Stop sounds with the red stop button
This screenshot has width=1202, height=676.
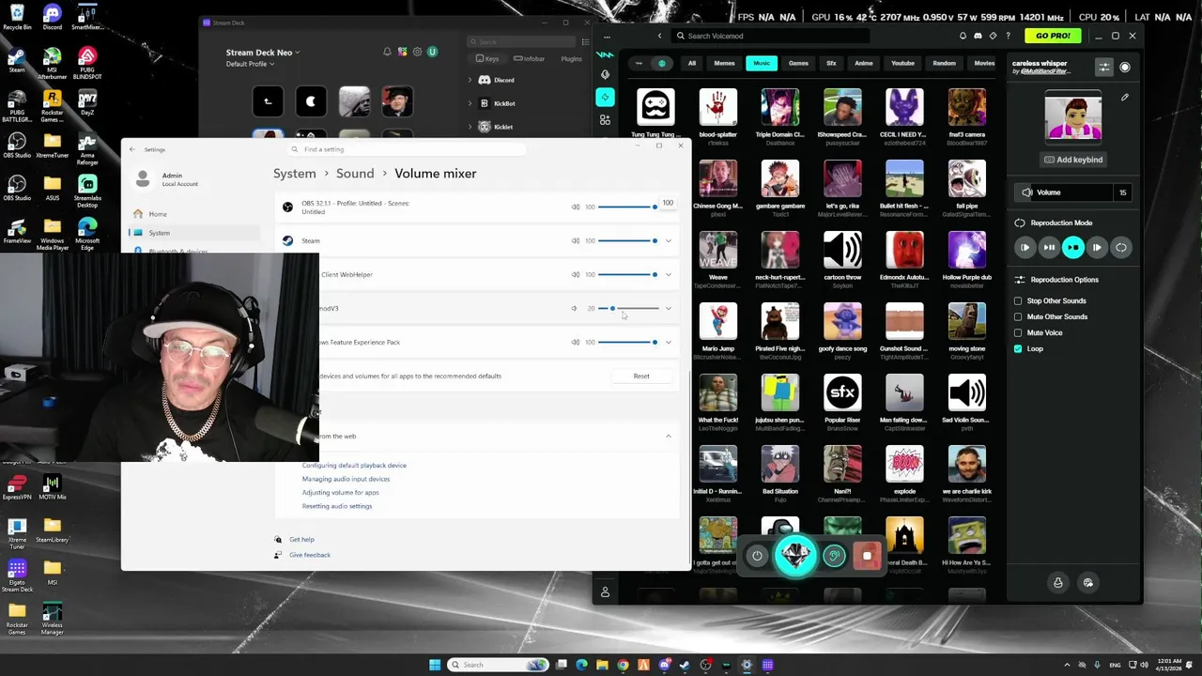tap(867, 556)
